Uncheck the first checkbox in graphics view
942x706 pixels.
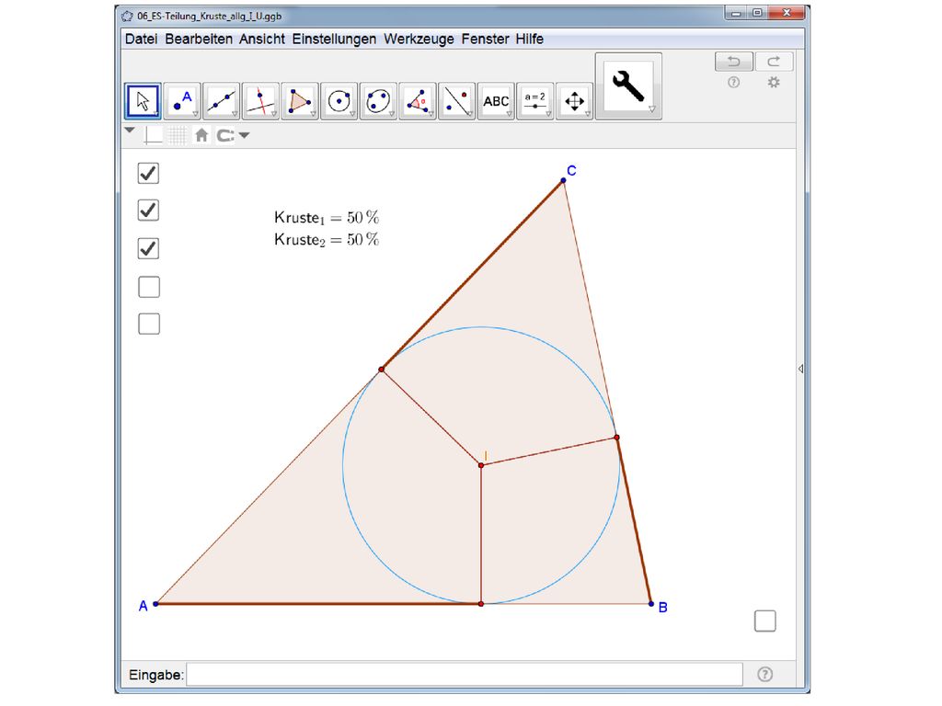coord(148,173)
